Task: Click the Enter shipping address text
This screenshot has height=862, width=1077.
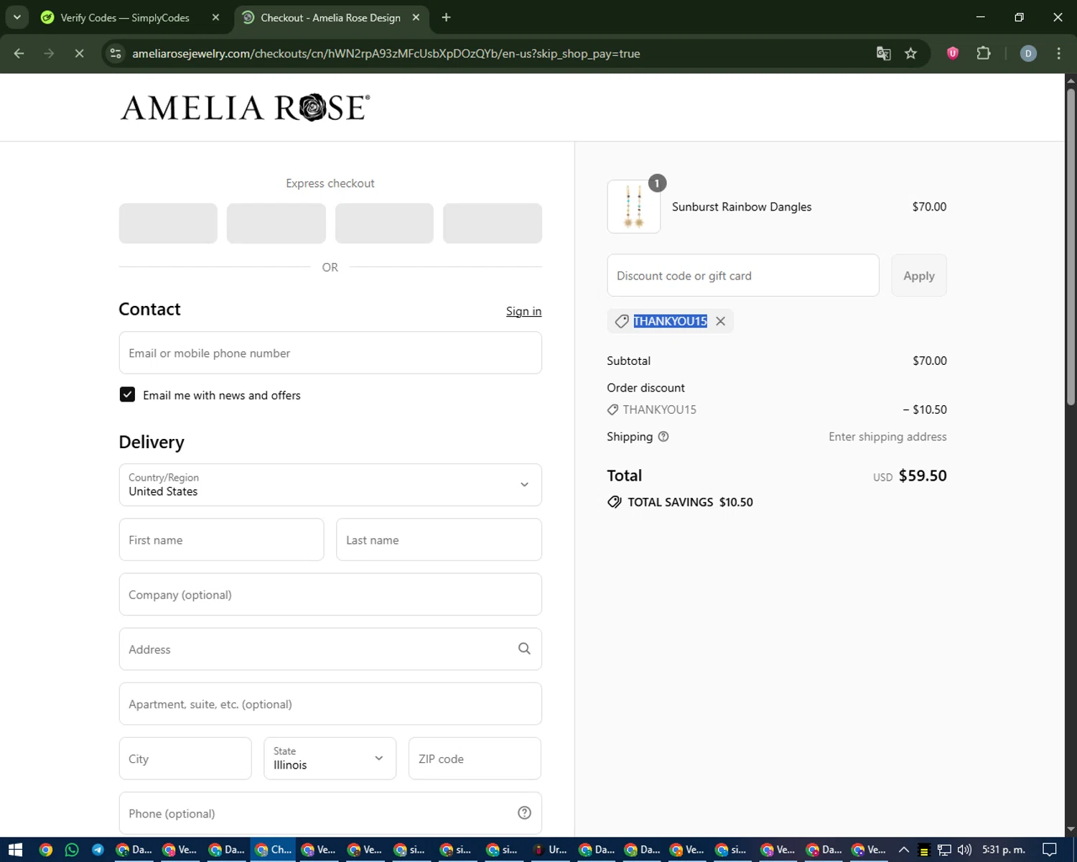Action: pyautogui.click(x=887, y=437)
